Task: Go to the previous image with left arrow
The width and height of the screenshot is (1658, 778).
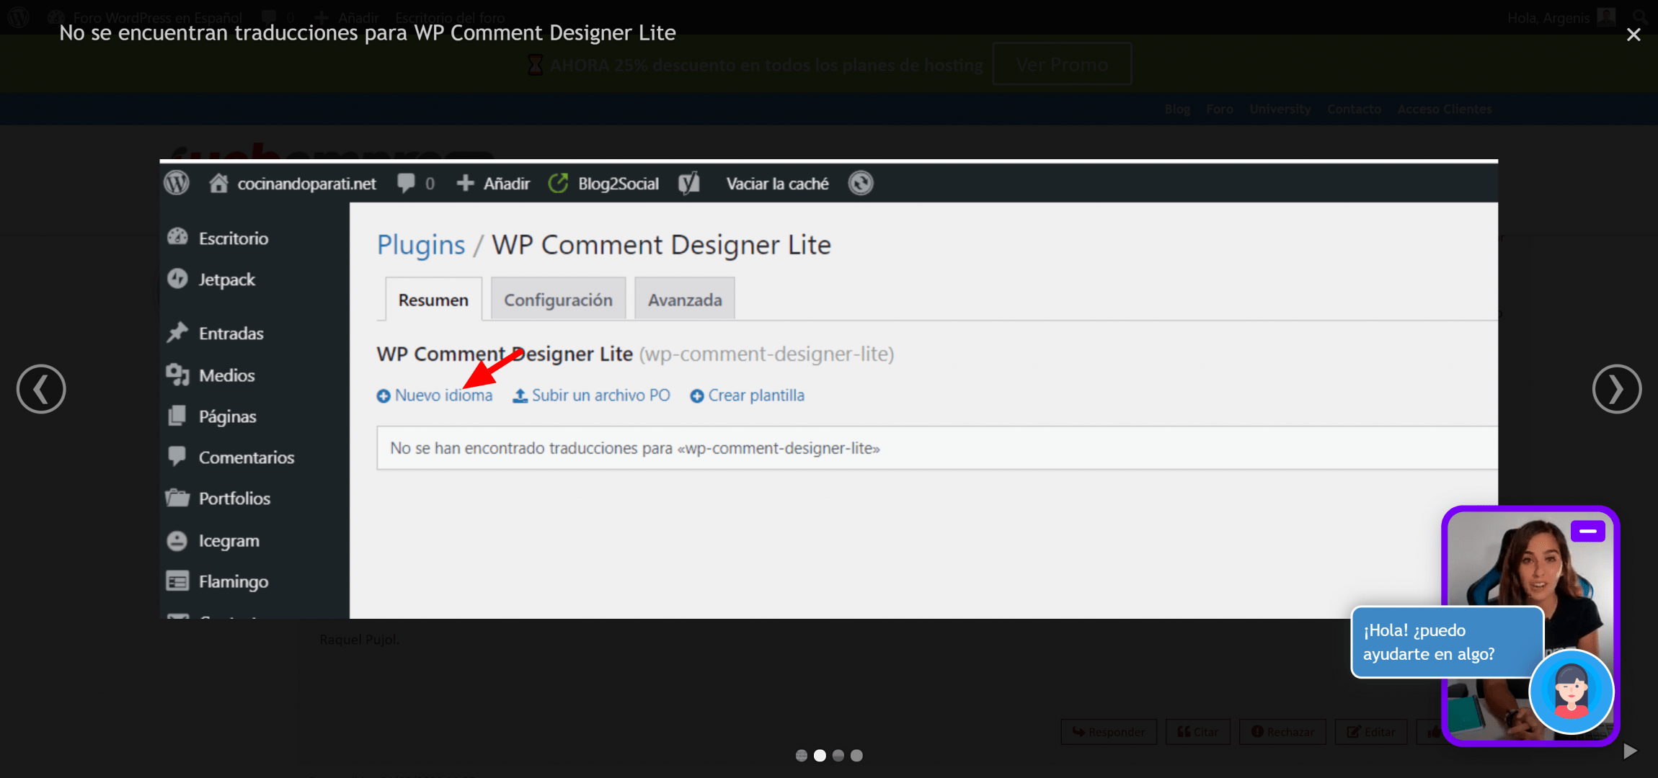Action: [41, 389]
